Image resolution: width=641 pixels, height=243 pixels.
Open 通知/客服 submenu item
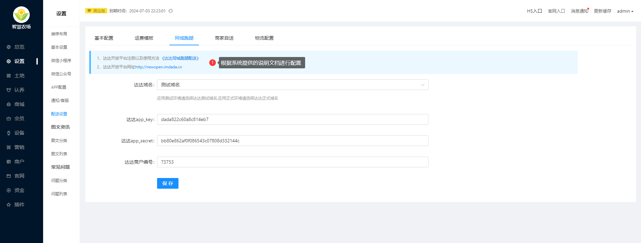coord(60,101)
